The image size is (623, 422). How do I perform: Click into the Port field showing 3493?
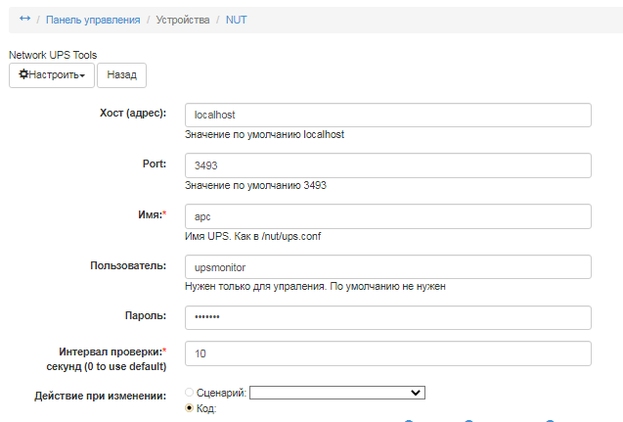388,165
